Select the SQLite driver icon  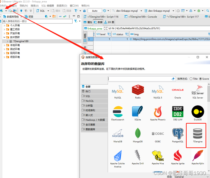(x=138, y=113)
